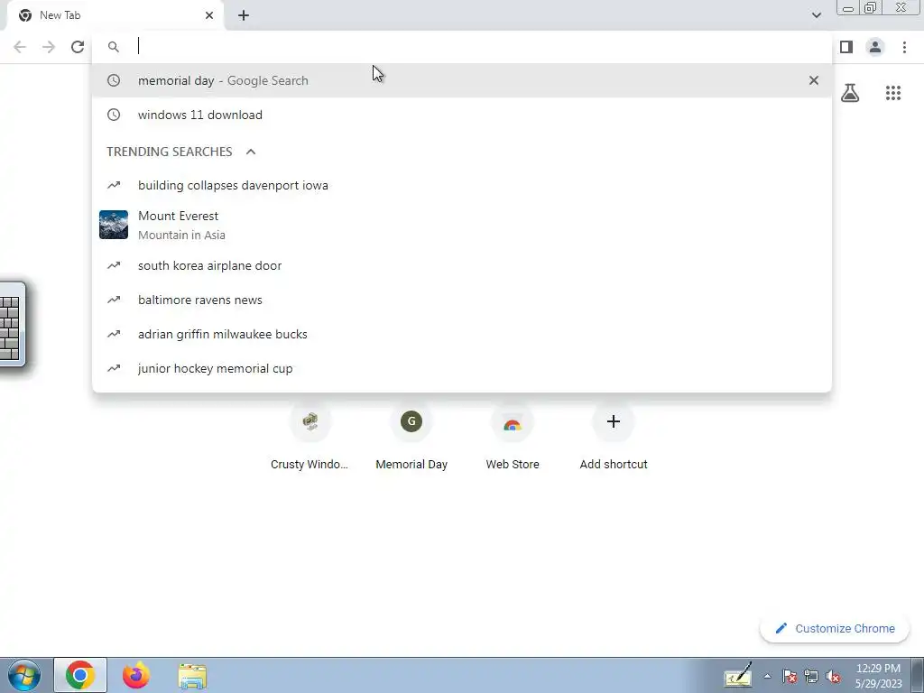Go forward using the forward arrow

[49, 47]
